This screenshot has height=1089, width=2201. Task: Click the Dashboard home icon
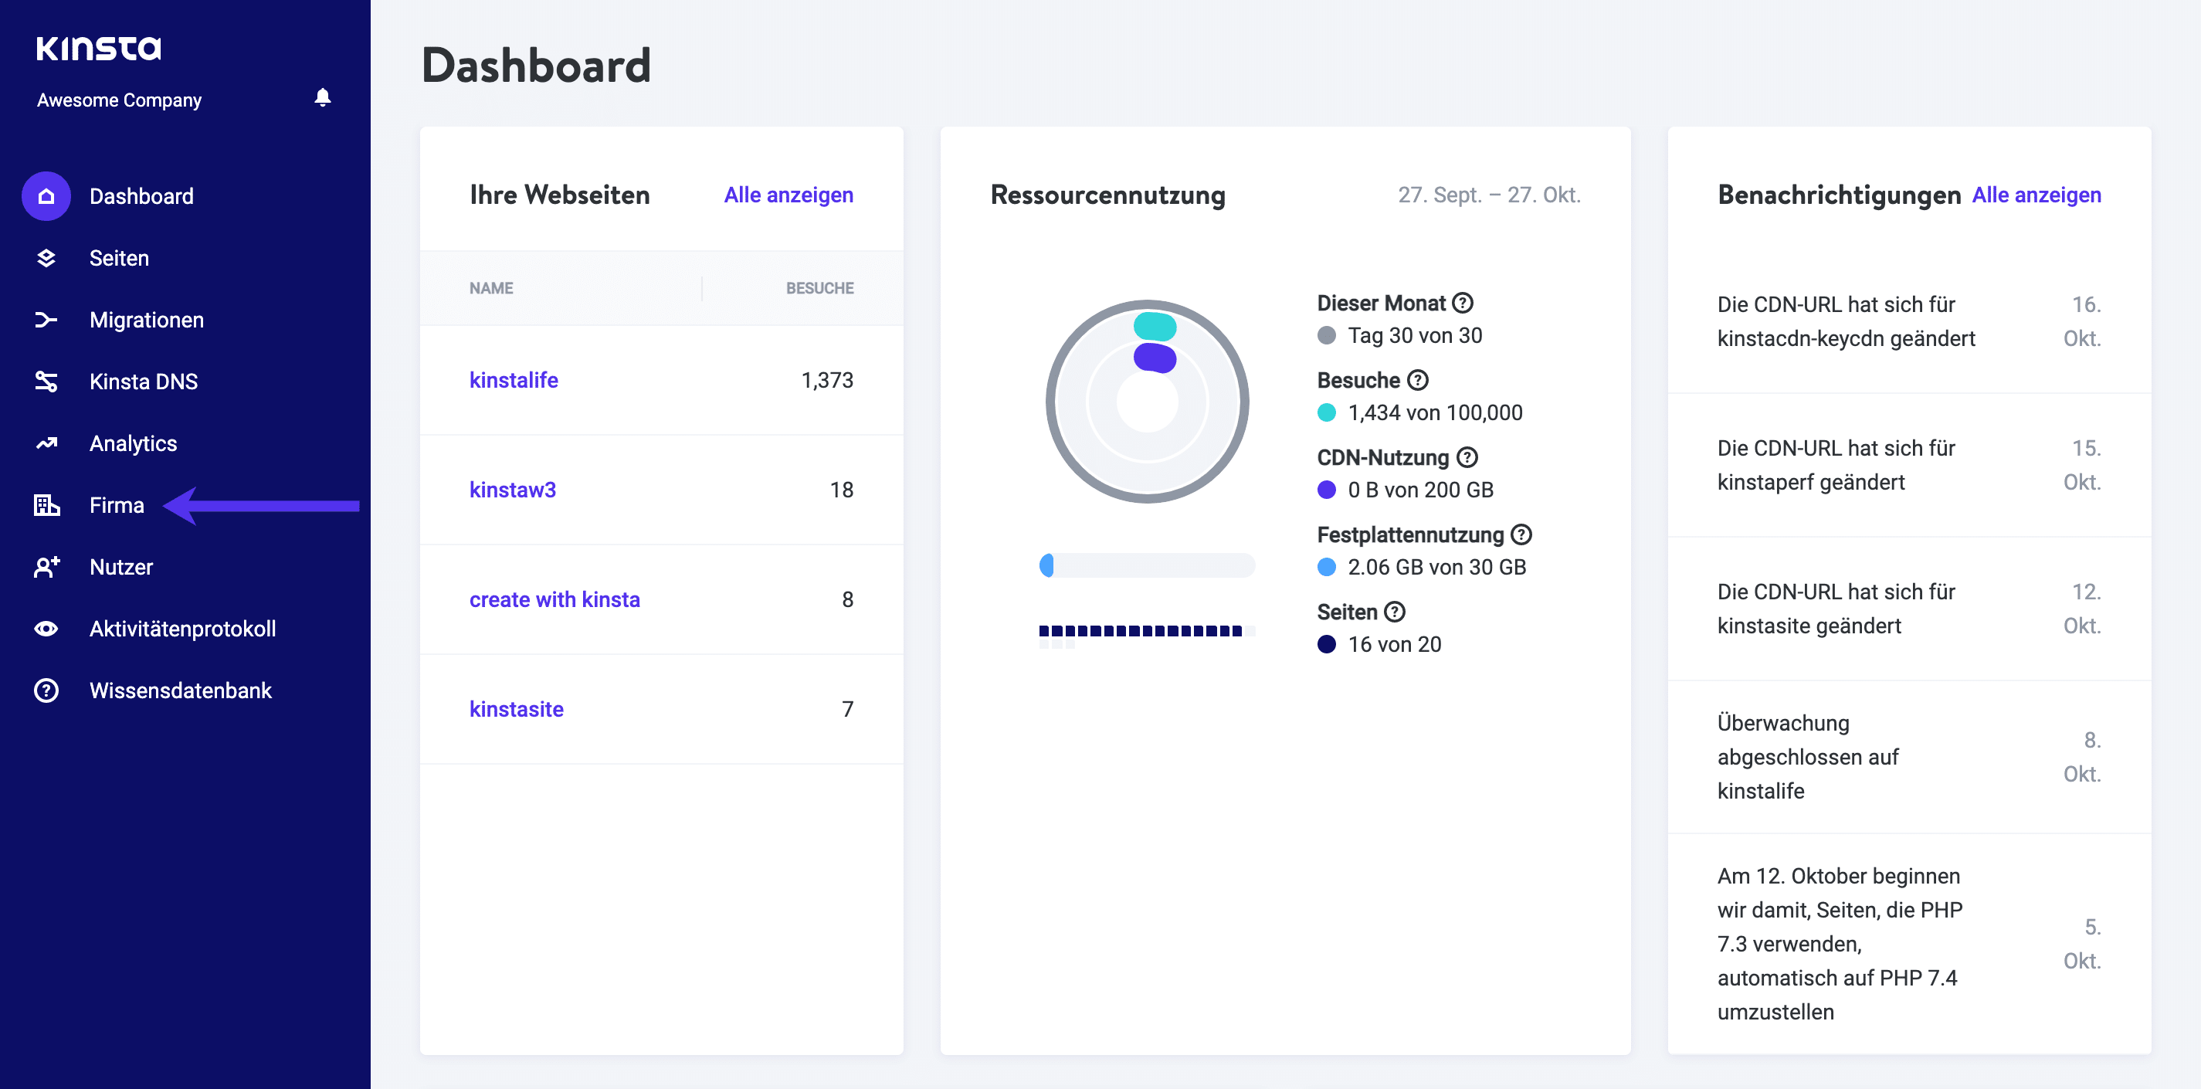point(46,195)
